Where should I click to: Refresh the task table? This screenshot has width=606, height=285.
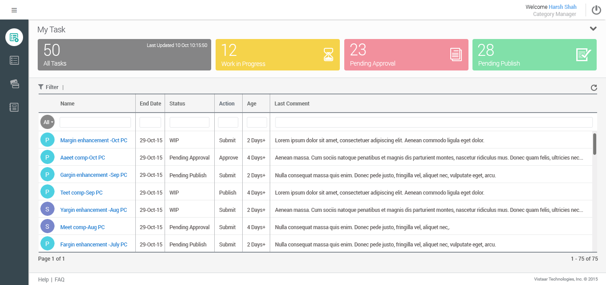click(594, 88)
